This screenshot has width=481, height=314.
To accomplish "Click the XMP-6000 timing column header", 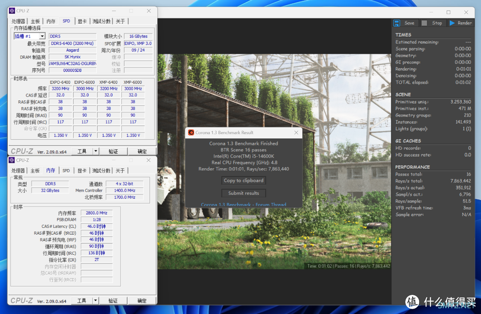I will [133, 82].
